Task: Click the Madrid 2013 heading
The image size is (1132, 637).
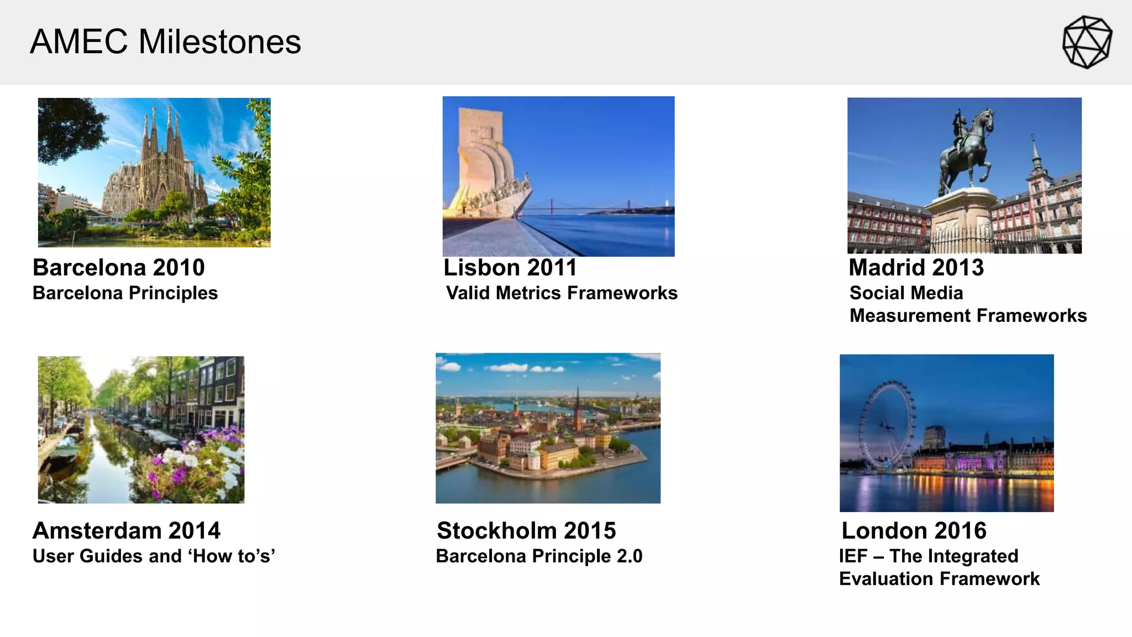Action: tap(916, 268)
